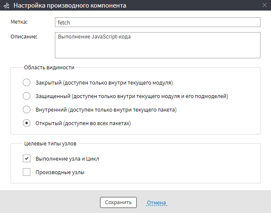Click the Целевые типы узлов group title
This screenshot has width=271, height=213.
[x=50, y=143]
